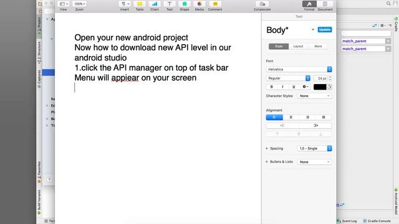Click the search magnifier in Android Studio
The width and height of the screenshot is (399, 224).
pyautogui.click(x=388, y=3)
